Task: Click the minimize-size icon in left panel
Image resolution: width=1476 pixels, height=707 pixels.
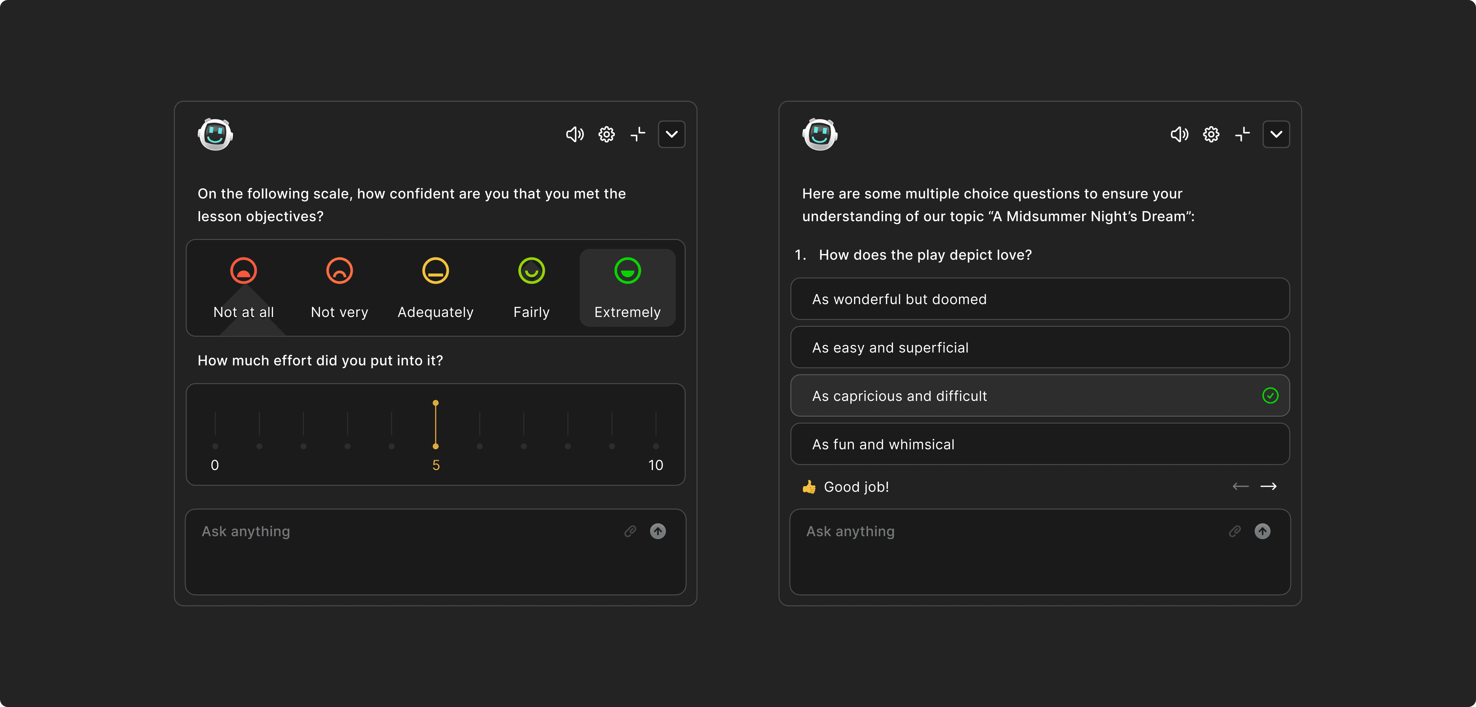Action: pos(638,135)
